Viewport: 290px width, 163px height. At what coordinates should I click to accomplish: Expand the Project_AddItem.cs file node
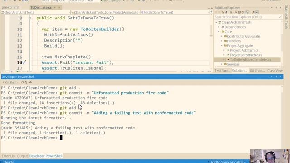pyautogui.click(x=224, y=50)
